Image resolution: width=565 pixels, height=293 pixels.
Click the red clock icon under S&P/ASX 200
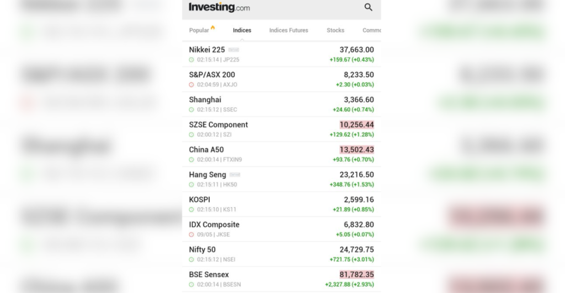pyautogui.click(x=191, y=85)
